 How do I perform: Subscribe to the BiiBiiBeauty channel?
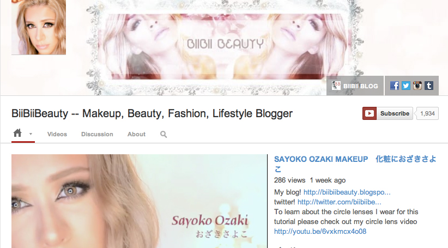[388, 113]
